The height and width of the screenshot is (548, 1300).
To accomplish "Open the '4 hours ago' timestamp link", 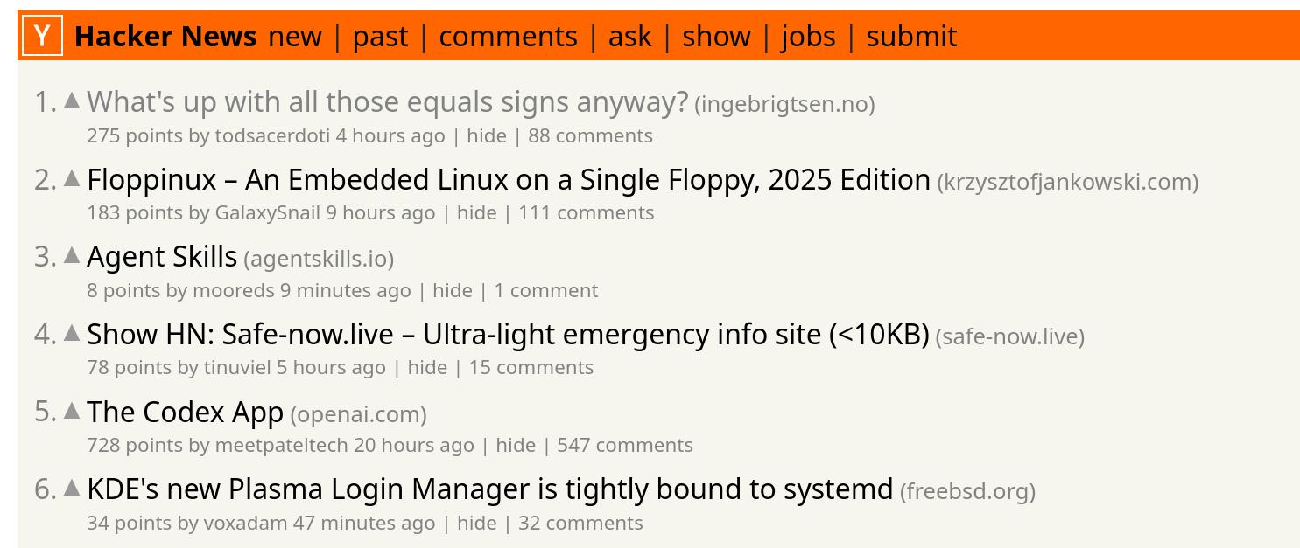I will (x=390, y=136).
